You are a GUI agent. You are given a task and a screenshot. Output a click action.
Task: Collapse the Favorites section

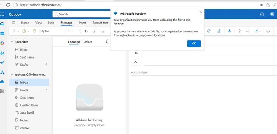pos(12,42)
